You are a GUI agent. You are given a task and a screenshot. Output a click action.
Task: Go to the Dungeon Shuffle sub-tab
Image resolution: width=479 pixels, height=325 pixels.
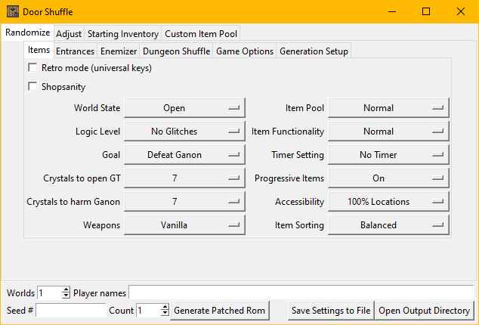pyautogui.click(x=177, y=51)
